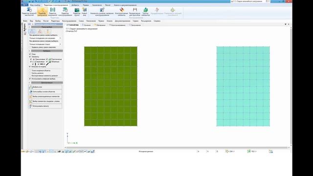The width and height of the screenshot is (313, 176).
Task: Select second selection-mode icon with red cross
Action: [40, 31]
